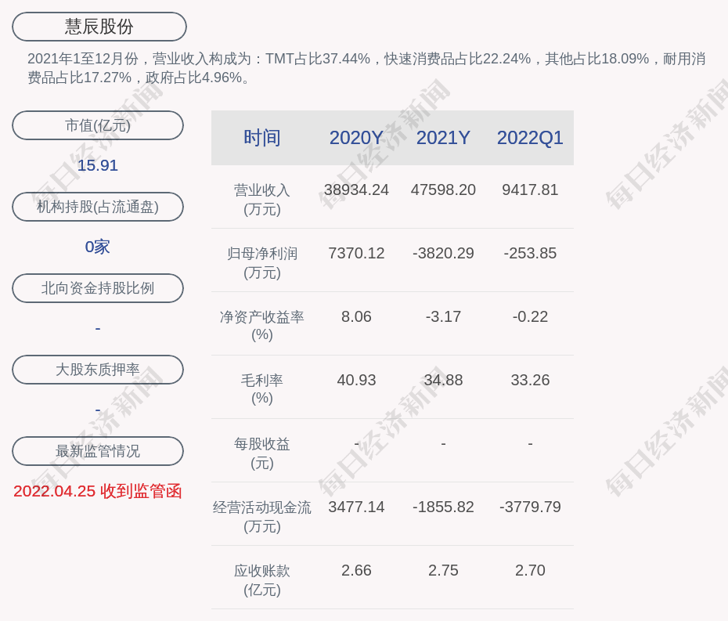Click cash flow value -1855.82
This screenshot has width=728, height=621.
(443, 507)
